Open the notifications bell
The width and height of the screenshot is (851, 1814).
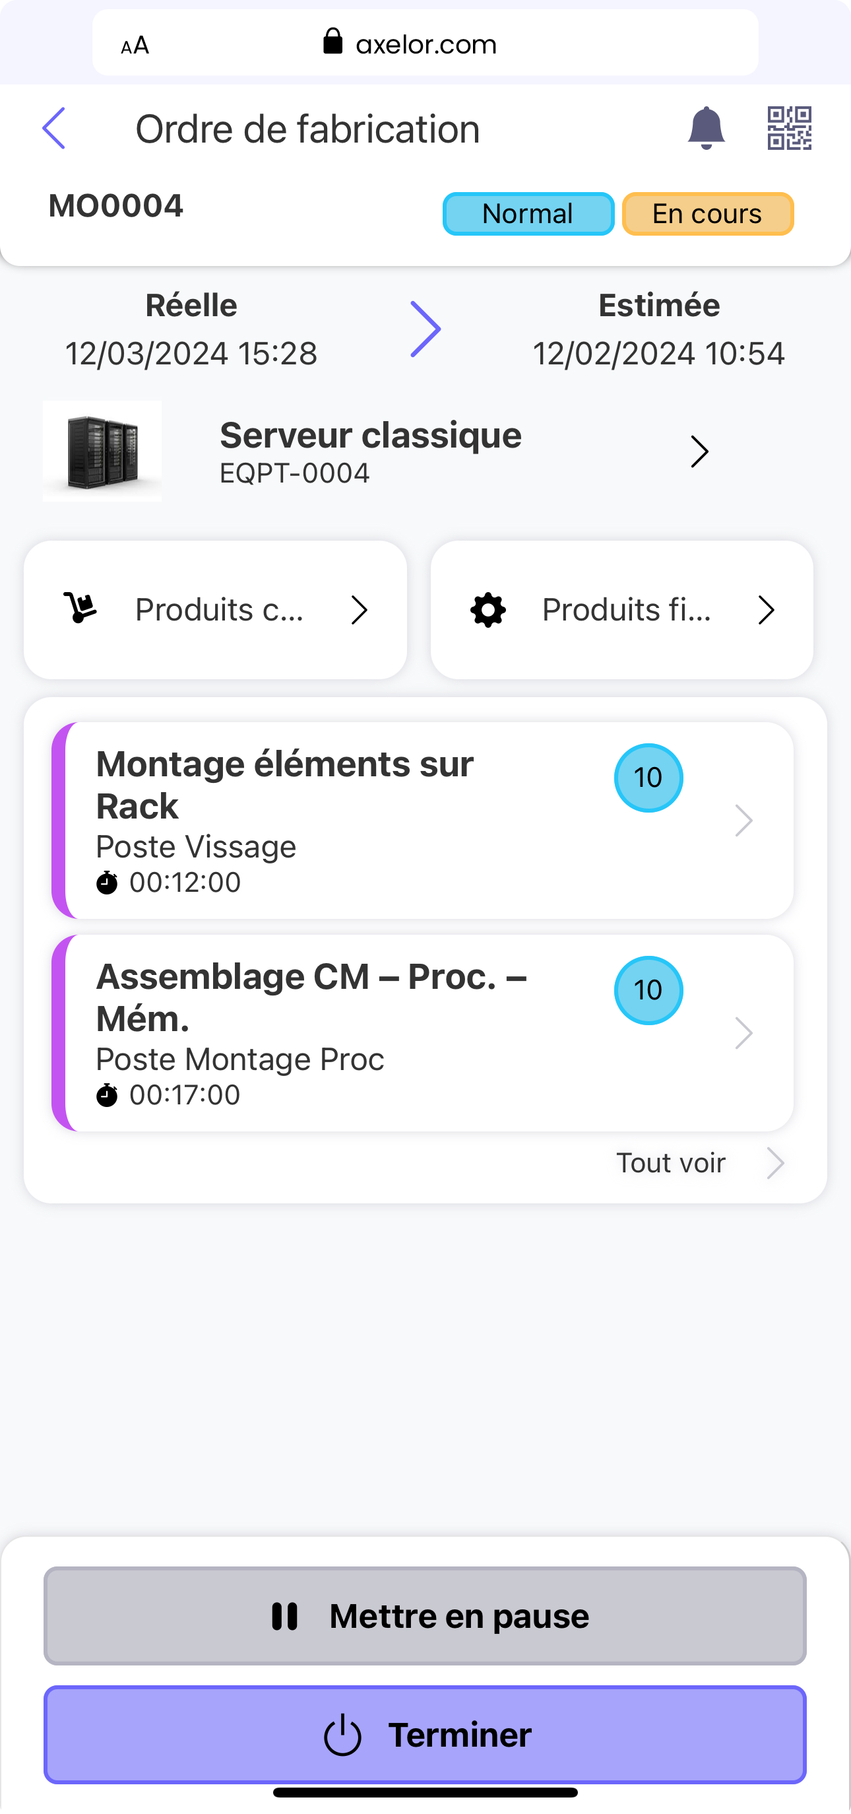[705, 128]
